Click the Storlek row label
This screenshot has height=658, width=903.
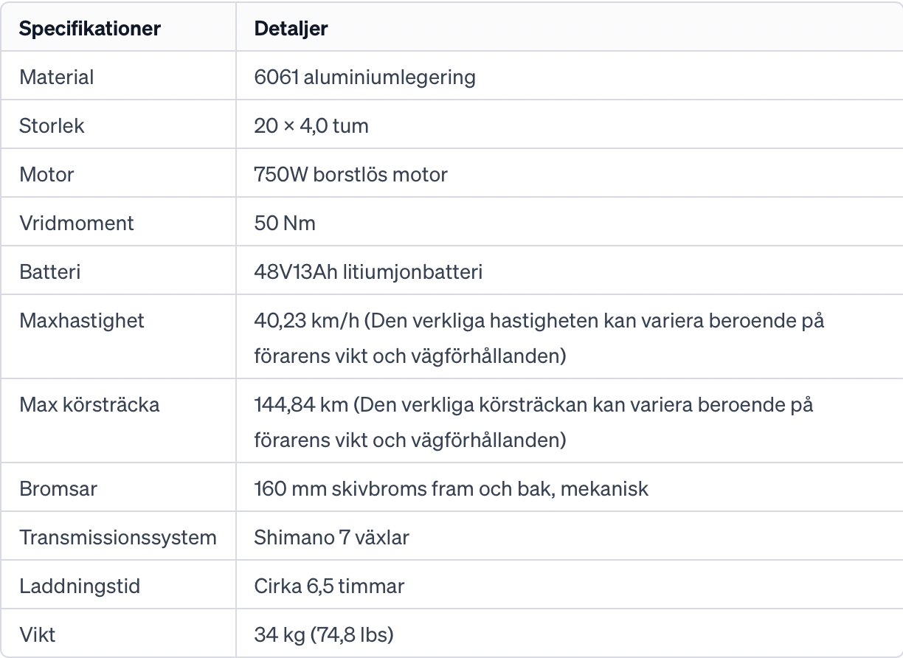52,125
